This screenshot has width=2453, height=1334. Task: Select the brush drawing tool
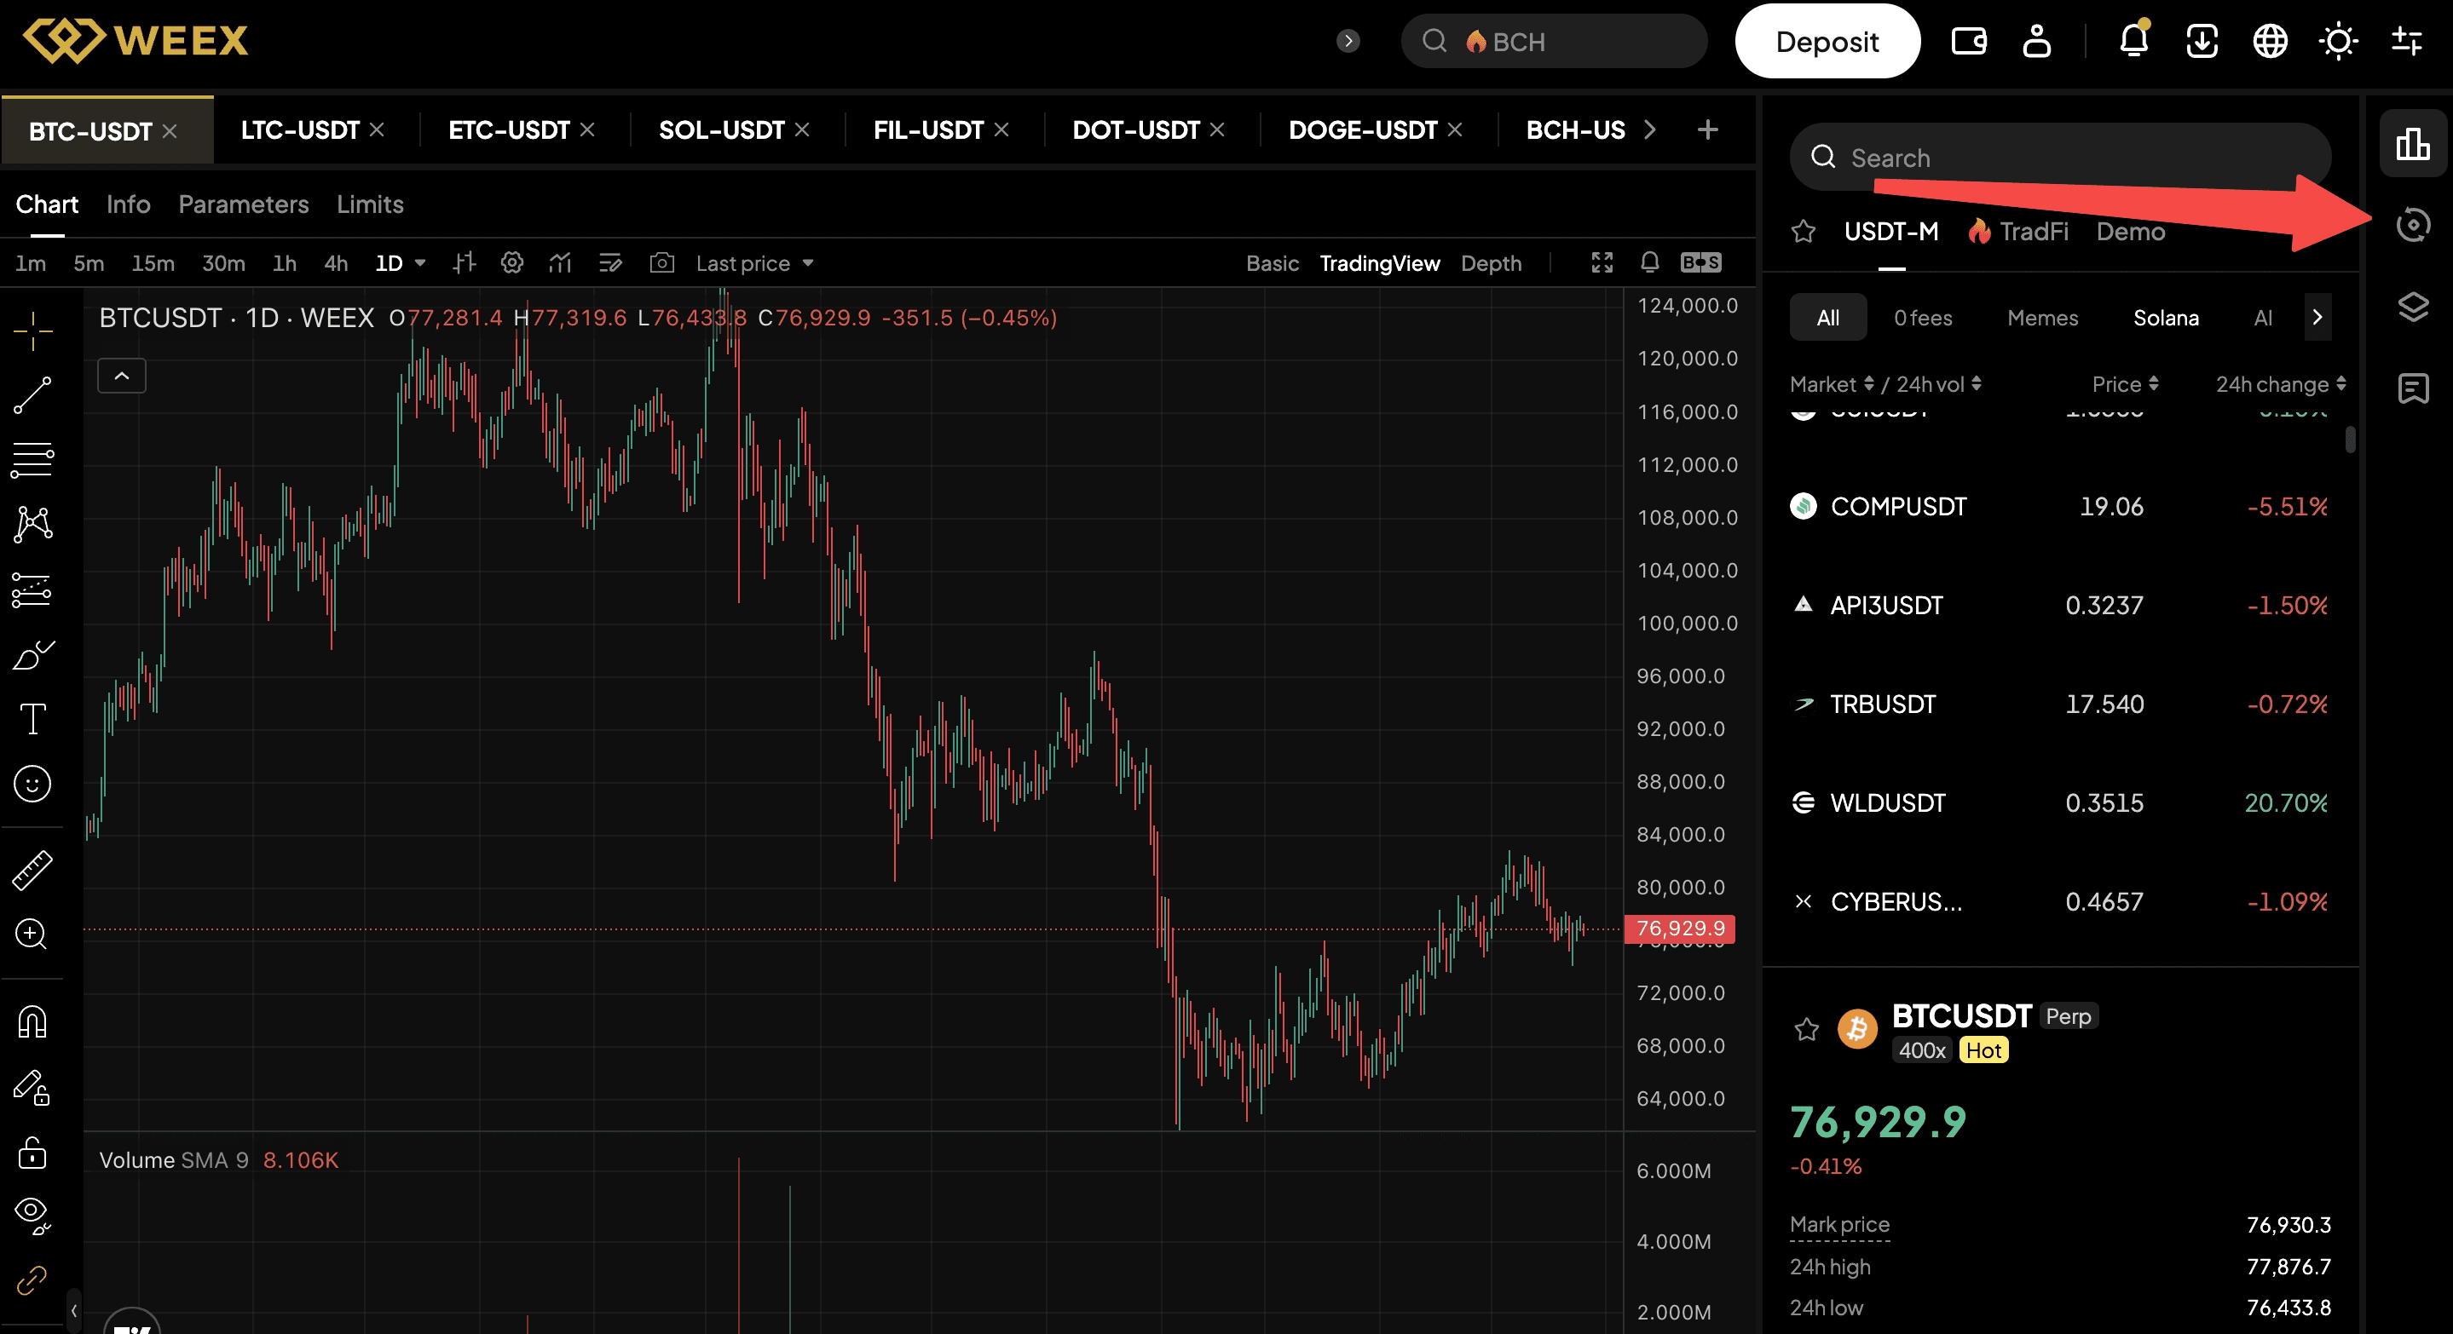point(32,654)
